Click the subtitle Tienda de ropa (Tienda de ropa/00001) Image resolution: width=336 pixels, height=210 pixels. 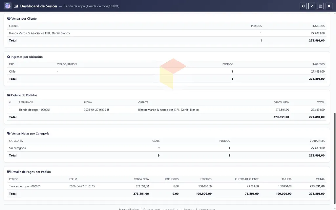coord(91,6)
